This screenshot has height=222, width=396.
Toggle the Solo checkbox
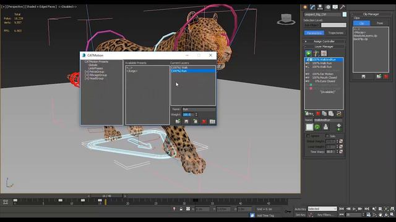(x=327, y=136)
